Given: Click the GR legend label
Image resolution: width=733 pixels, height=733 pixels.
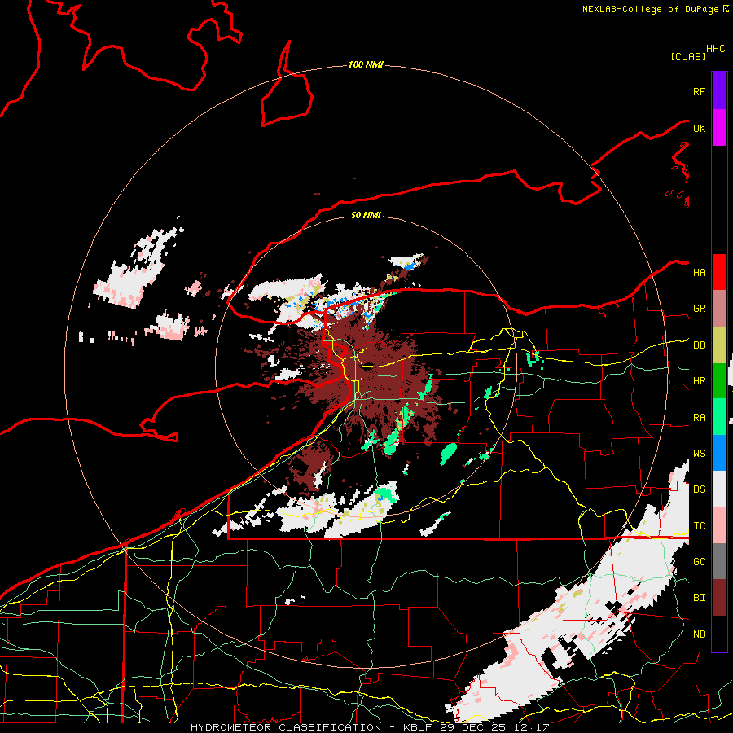Looking at the screenshot, I should (x=699, y=309).
